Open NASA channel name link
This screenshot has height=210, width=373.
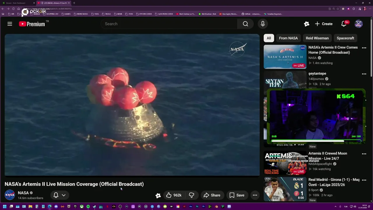tap(23, 193)
